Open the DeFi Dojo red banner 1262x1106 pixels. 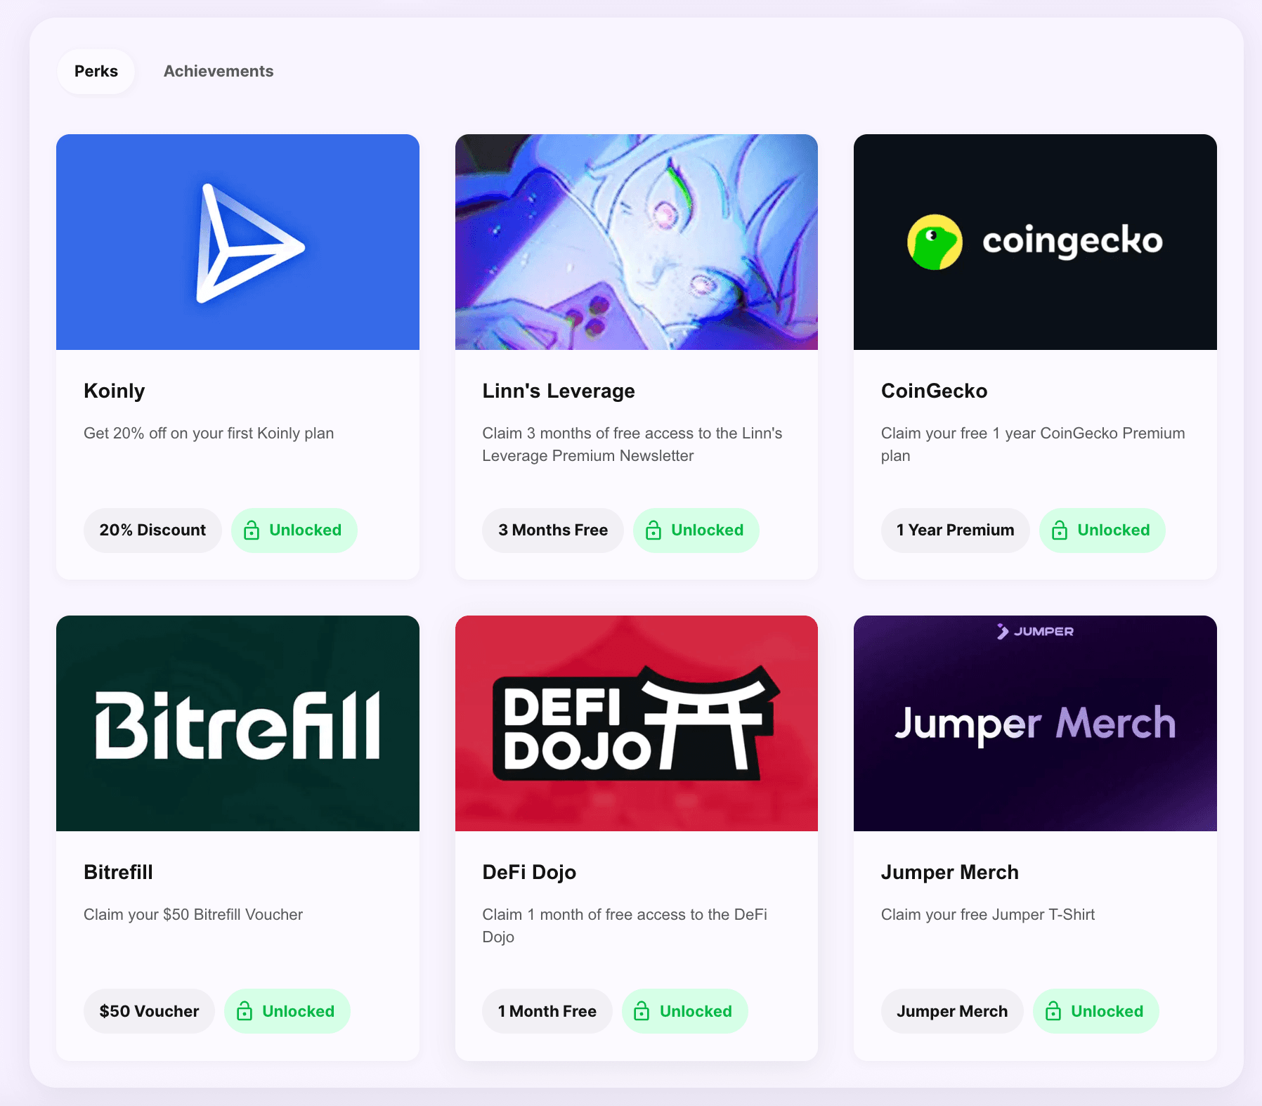click(x=637, y=723)
